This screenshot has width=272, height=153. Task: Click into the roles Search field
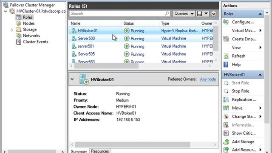pyautogui.click(x=120, y=14)
